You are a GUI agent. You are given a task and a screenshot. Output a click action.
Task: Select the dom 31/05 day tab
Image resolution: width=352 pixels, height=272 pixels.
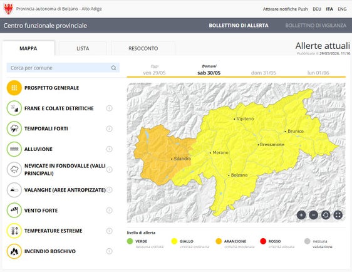[263, 70]
